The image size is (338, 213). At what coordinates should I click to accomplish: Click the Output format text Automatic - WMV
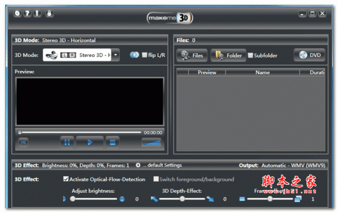coord(293,165)
